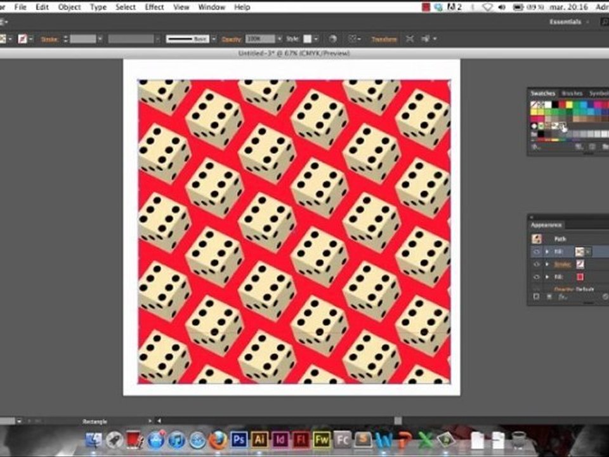Image resolution: width=609 pixels, height=457 pixels.
Task: Hide the Stroke attribute in Appearance
Action: tap(537, 264)
